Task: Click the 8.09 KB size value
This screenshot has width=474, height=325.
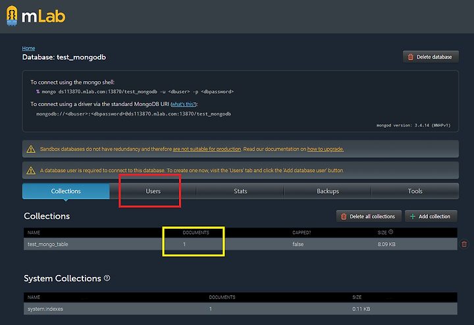Action: click(386, 244)
